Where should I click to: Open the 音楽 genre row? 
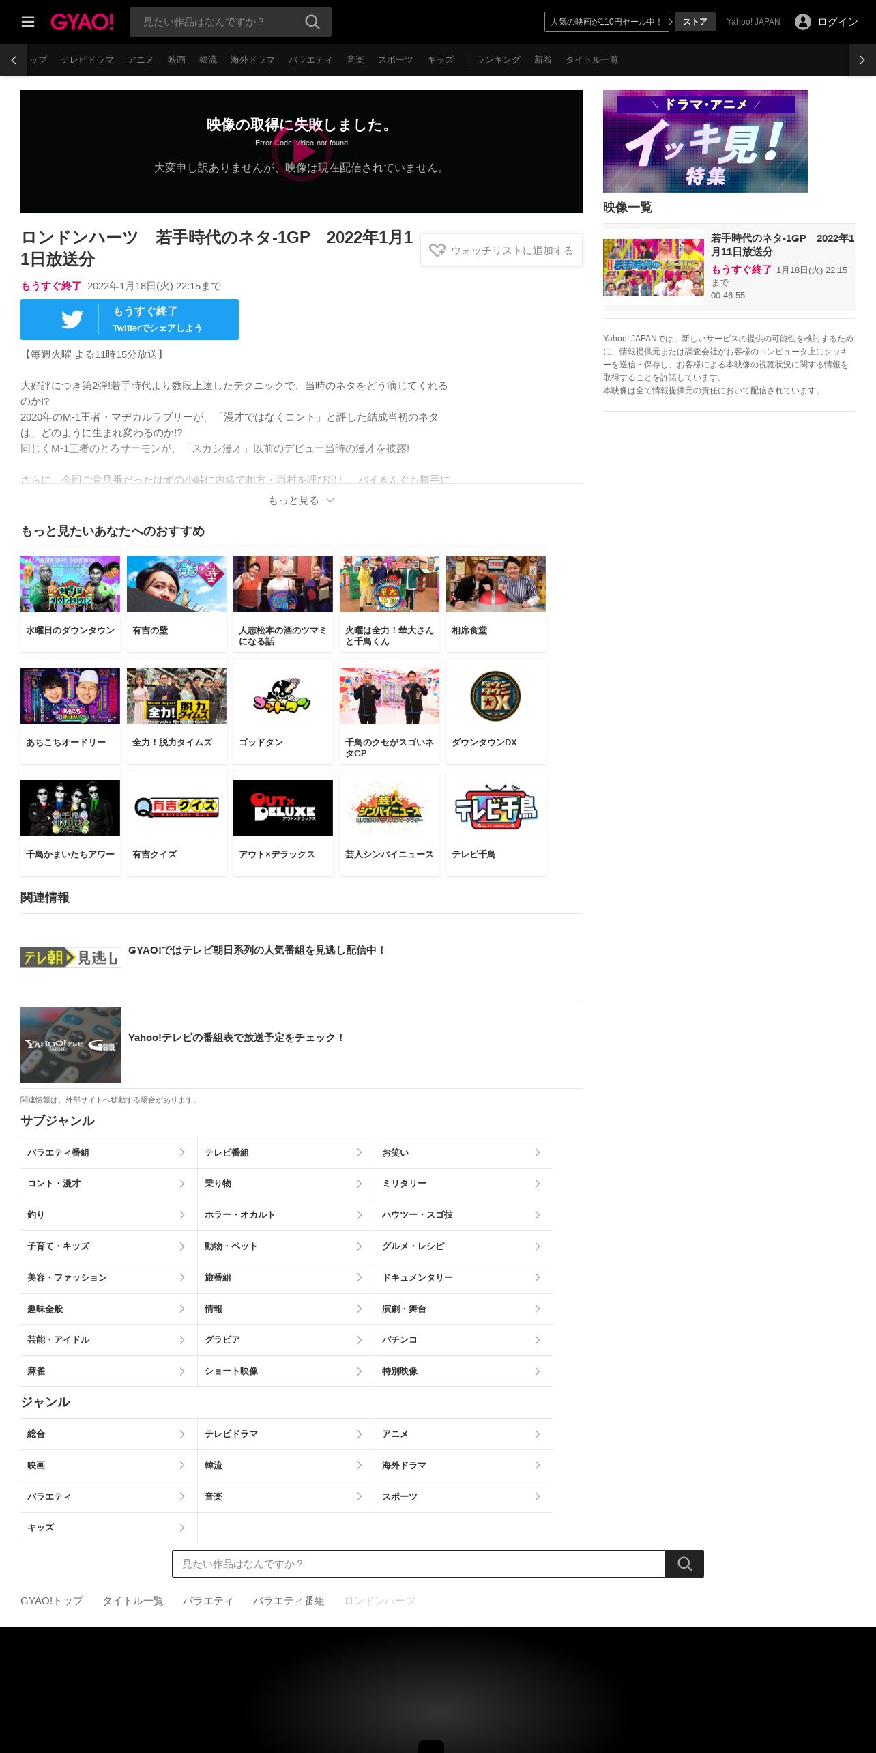(x=287, y=1496)
